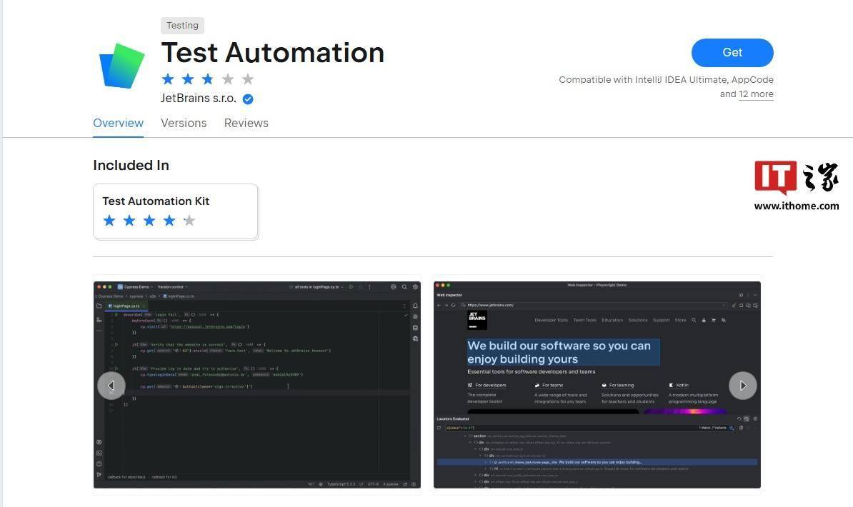The image size is (853, 507).
Task: Click the Test Automation plugin logo
Action: click(122, 66)
